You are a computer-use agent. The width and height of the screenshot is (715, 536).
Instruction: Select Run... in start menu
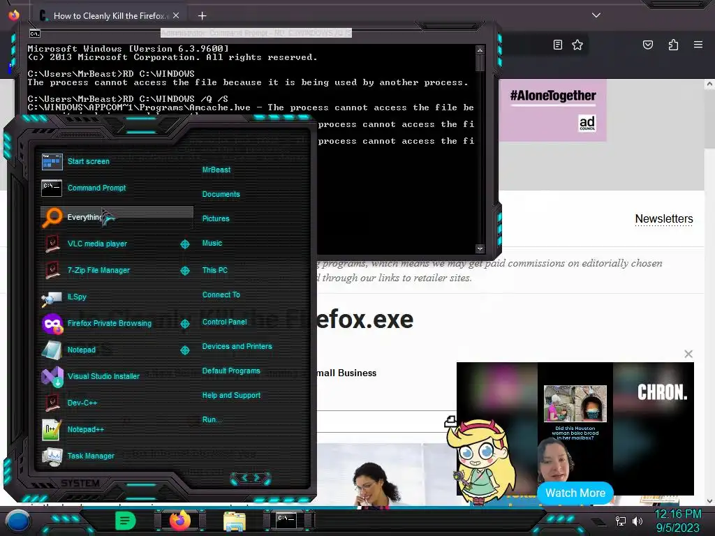[x=212, y=419]
